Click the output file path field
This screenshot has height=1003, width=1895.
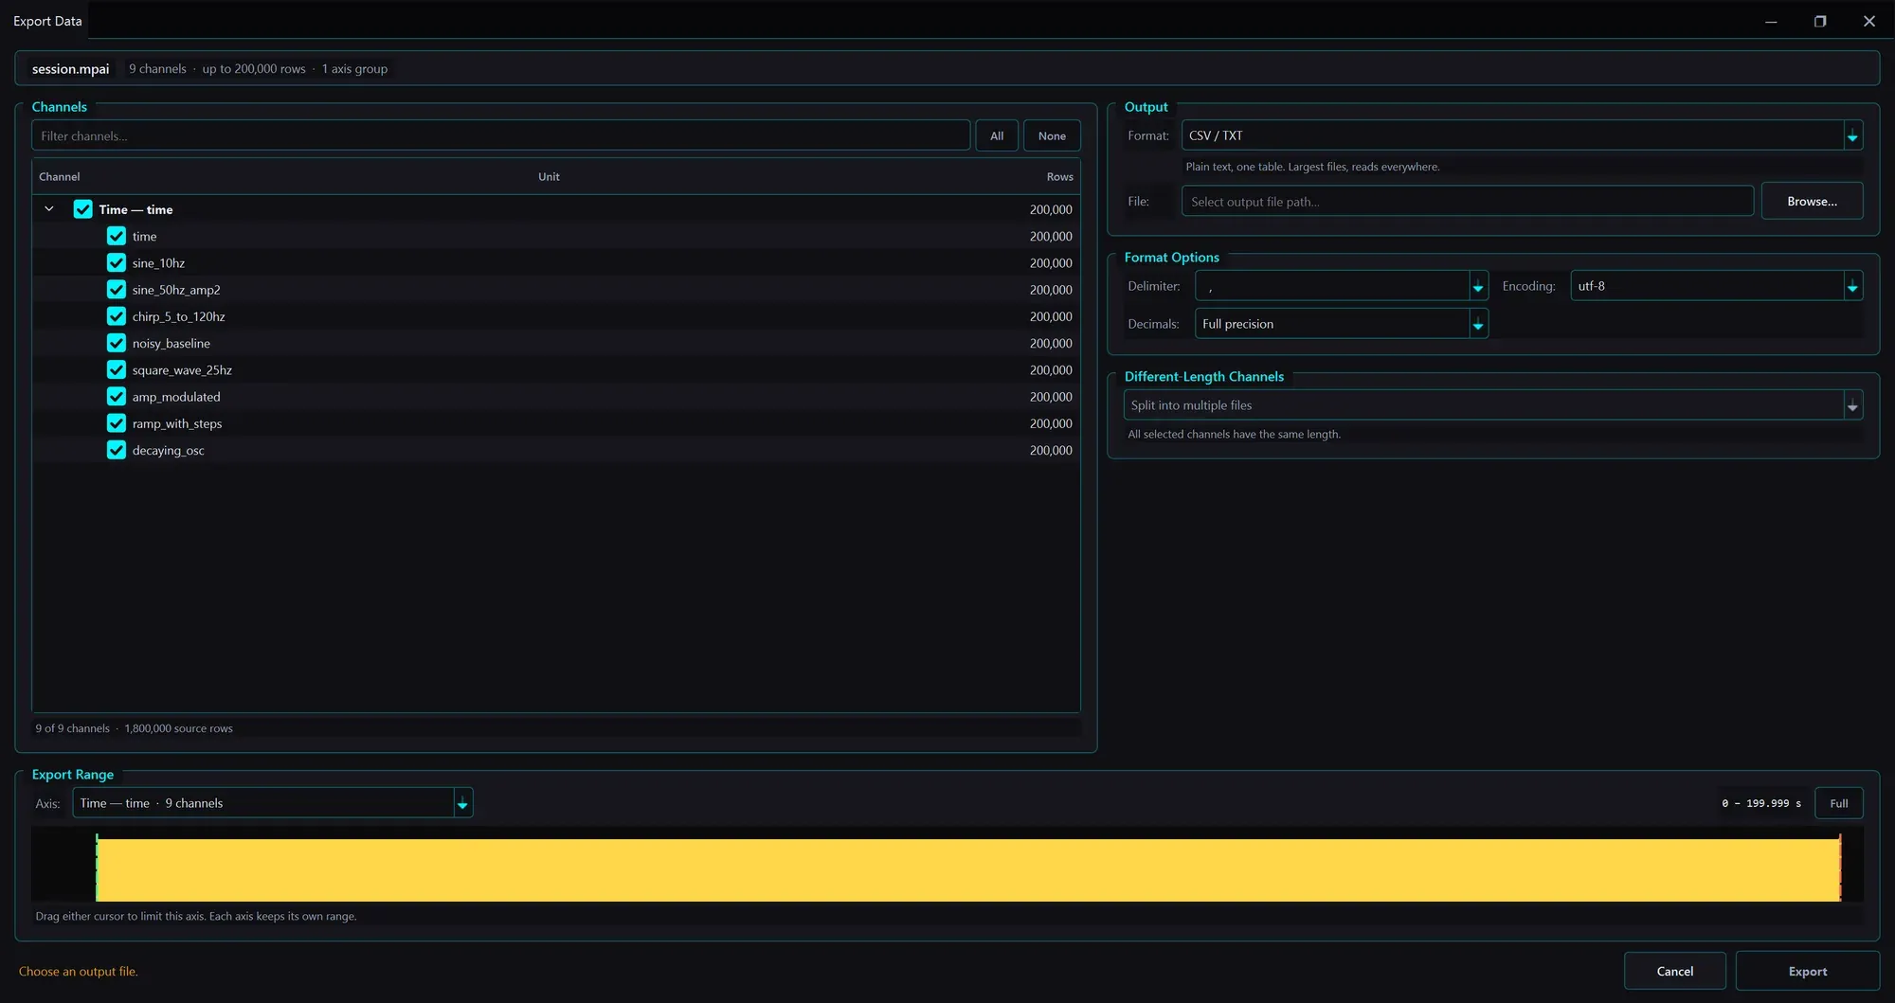click(1467, 201)
